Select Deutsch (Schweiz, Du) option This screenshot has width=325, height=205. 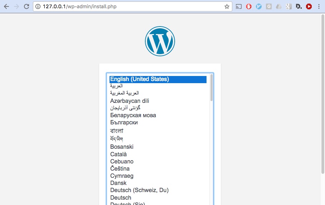pyautogui.click(x=158, y=190)
